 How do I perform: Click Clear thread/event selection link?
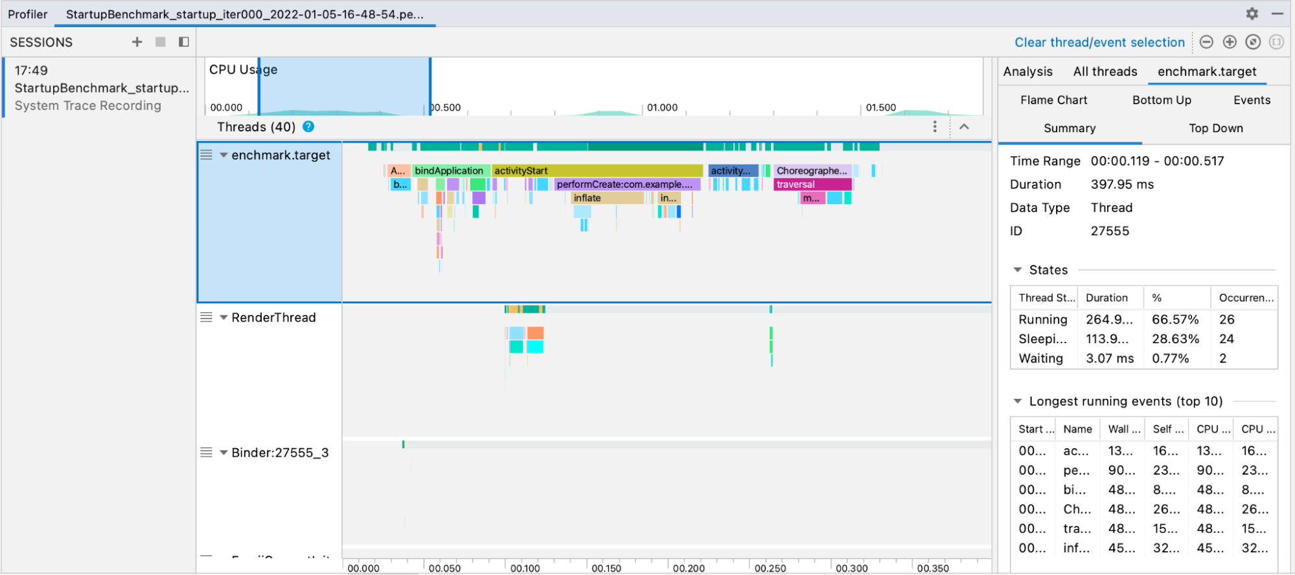1099,43
